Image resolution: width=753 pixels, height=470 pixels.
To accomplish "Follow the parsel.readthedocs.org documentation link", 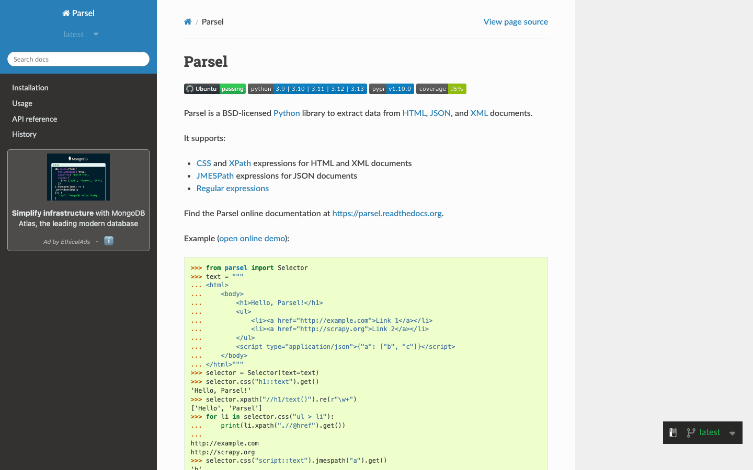I will coord(387,213).
